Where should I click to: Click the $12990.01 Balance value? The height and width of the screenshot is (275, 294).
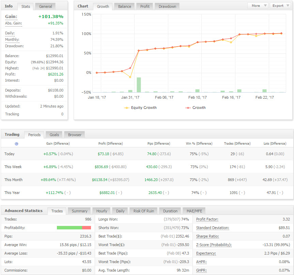[55, 56]
